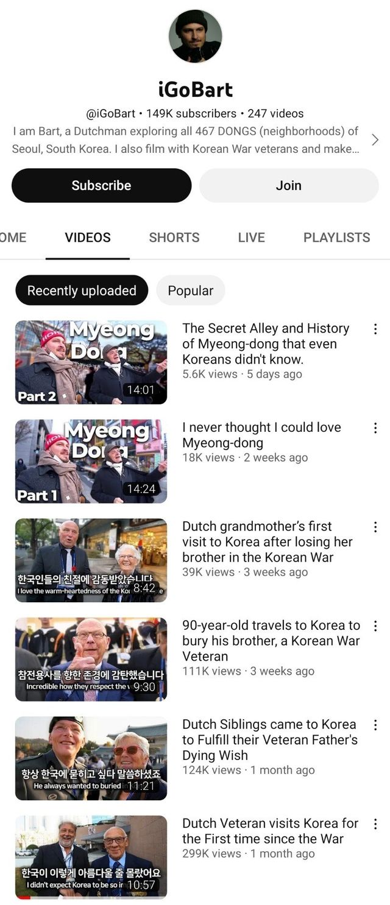Select the Popular filter chip
The image size is (390, 905).
tap(191, 291)
